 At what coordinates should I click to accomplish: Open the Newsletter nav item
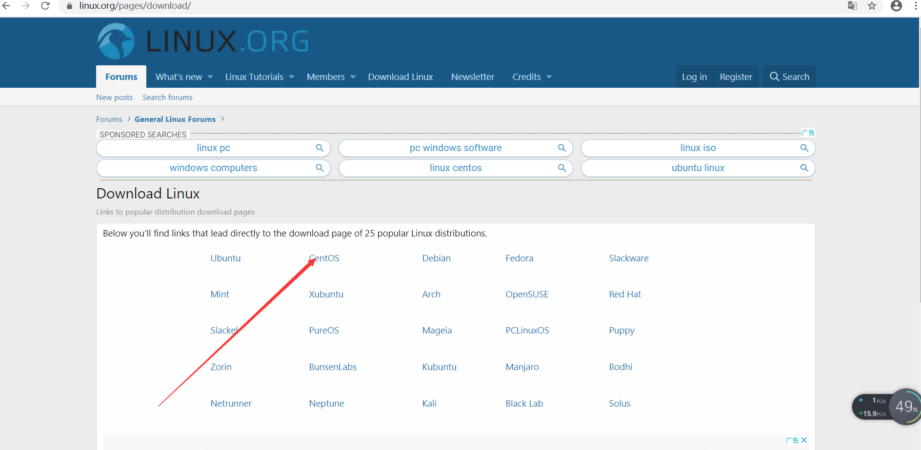(473, 77)
